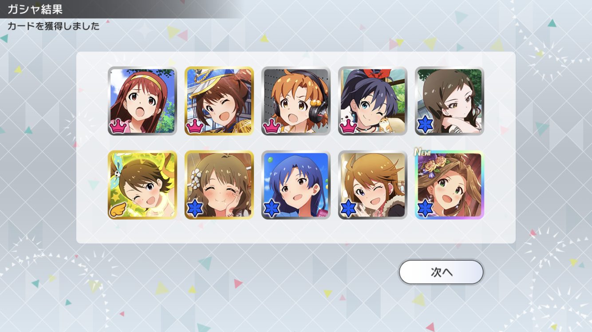Click pink crown icon on red-haired girl card
Screen dimensions: 592x332
pos(118,126)
